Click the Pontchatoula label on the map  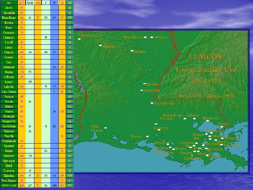[x=164, y=103]
